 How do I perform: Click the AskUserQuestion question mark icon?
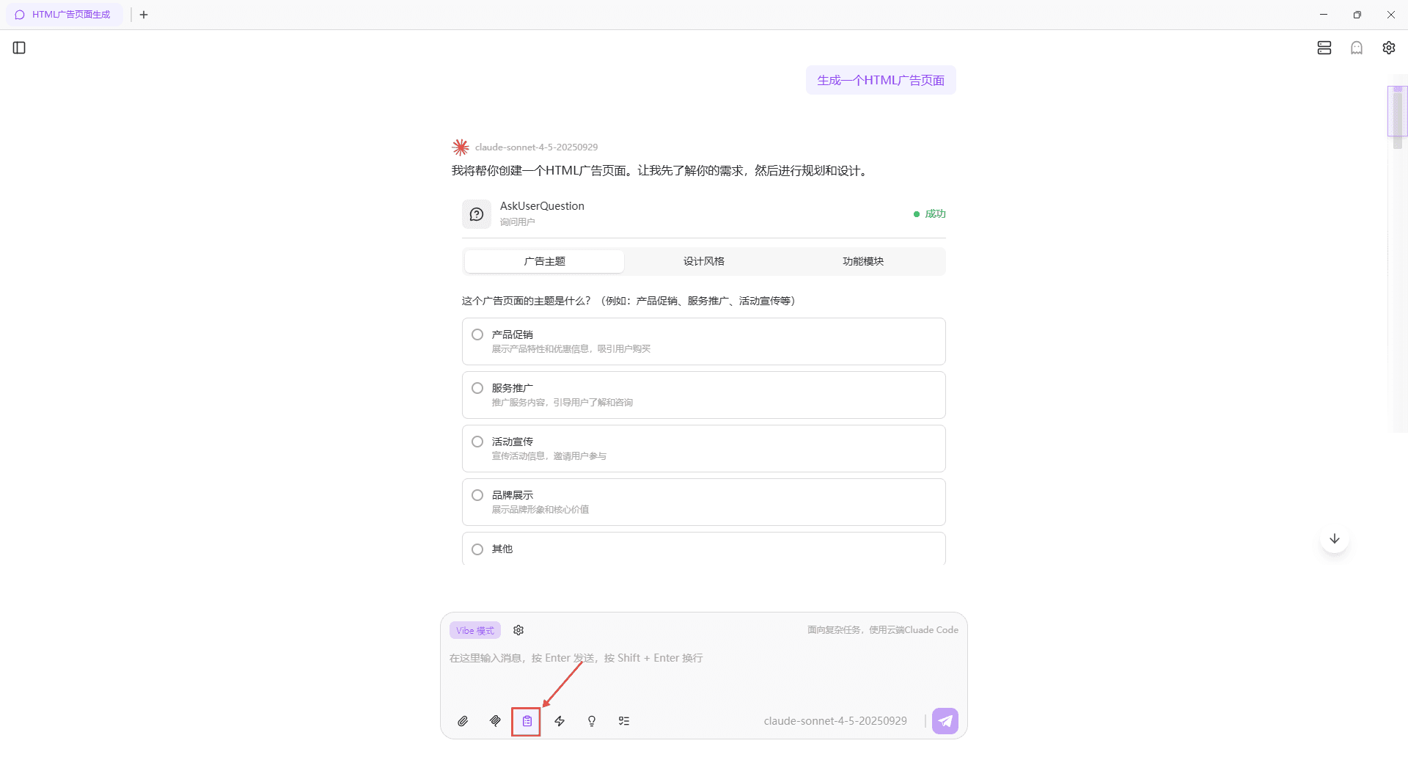[x=477, y=214]
